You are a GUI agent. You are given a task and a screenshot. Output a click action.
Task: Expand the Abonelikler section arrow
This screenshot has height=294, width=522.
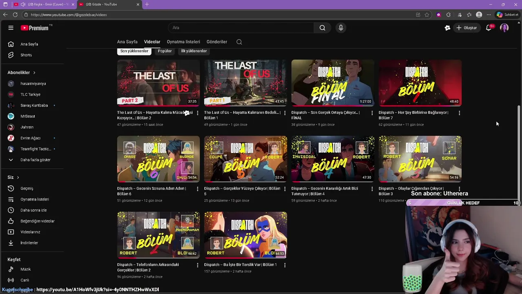pos(34,73)
